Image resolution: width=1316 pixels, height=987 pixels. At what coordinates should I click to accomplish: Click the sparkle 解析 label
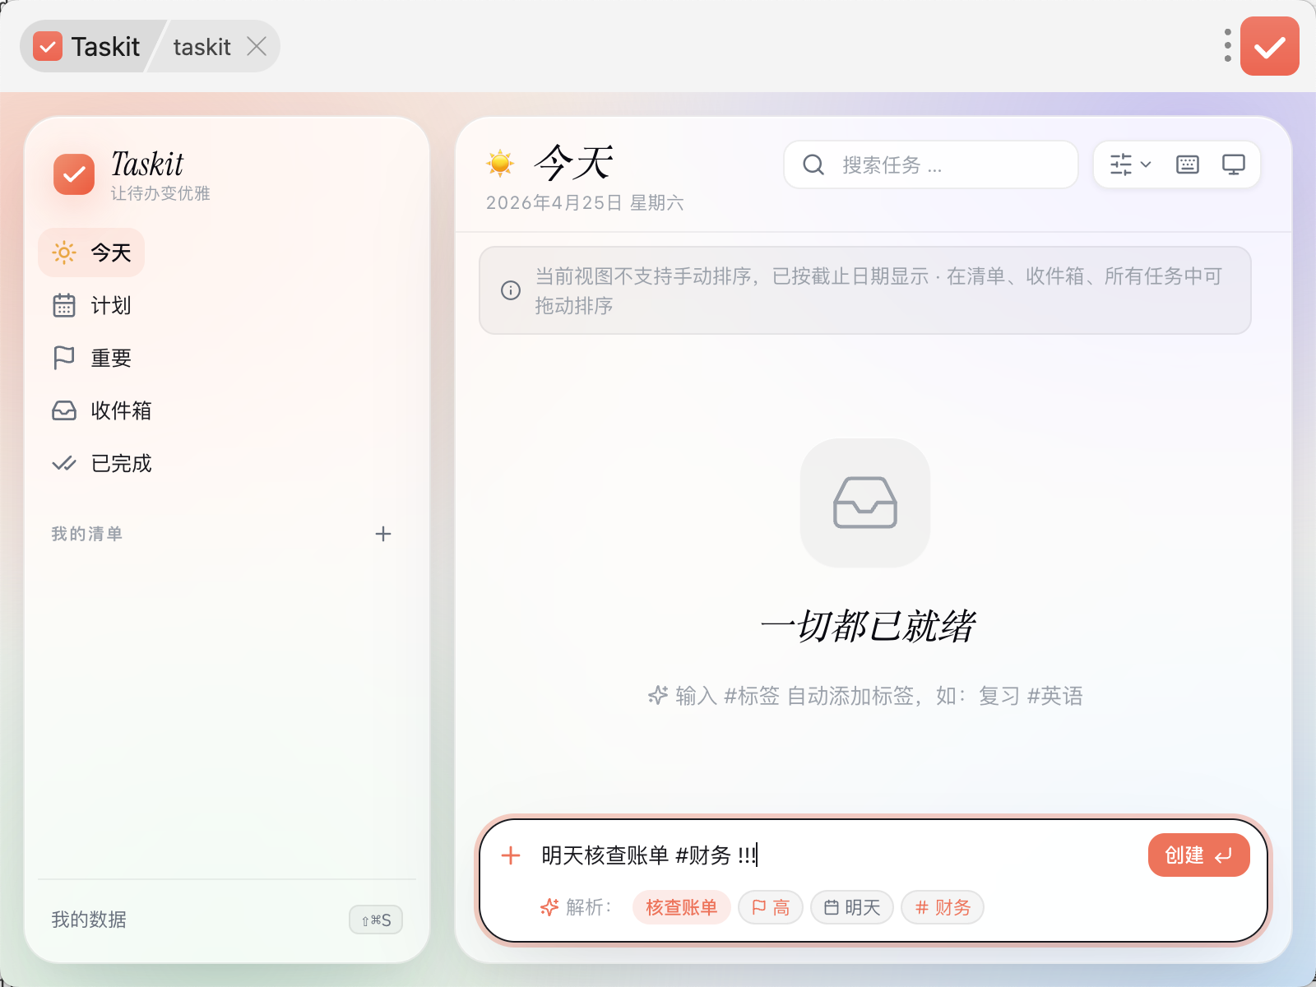point(576,907)
